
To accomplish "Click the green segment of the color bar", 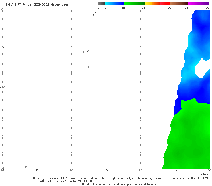I will coord(134,3).
